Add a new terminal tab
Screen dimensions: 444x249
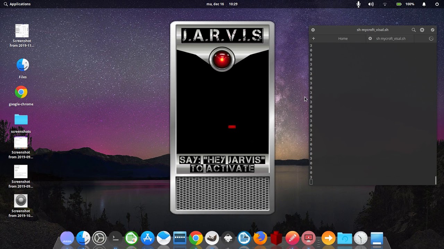[314, 38]
